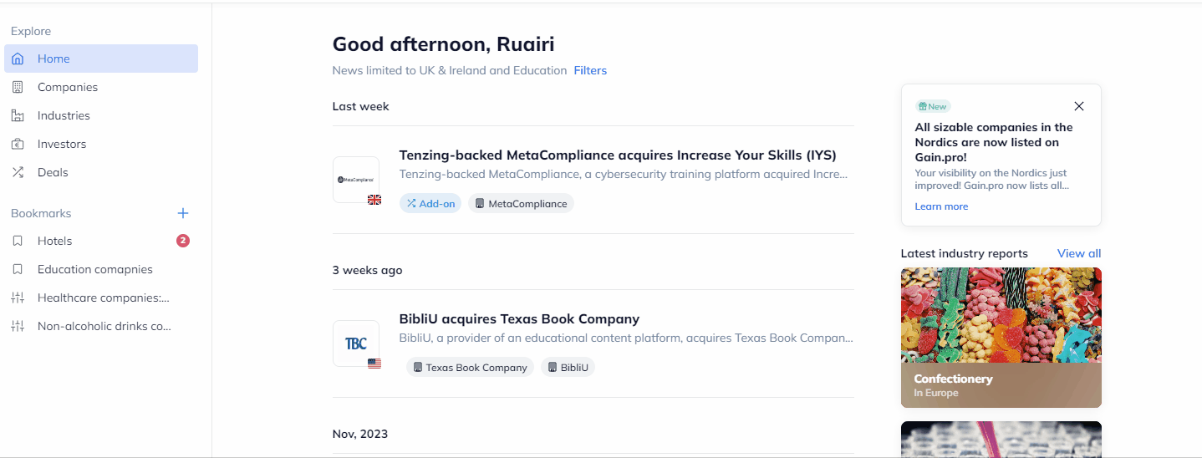Open Companies via its building icon
Image resolution: width=1202 pixels, height=458 pixels.
pos(18,87)
